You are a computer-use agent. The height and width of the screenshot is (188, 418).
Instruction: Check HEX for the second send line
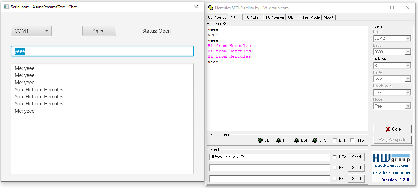click(335, 168)
